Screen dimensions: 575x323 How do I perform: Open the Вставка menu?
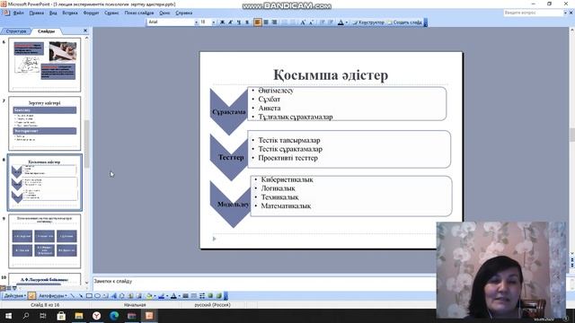[x=70, y=13]
